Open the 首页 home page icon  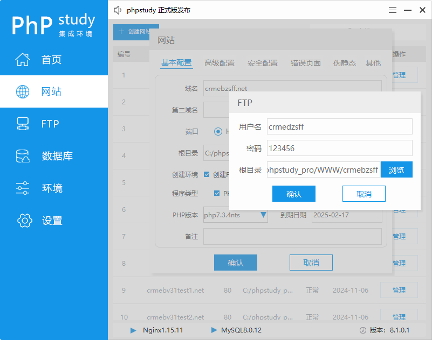pos(23,60)
